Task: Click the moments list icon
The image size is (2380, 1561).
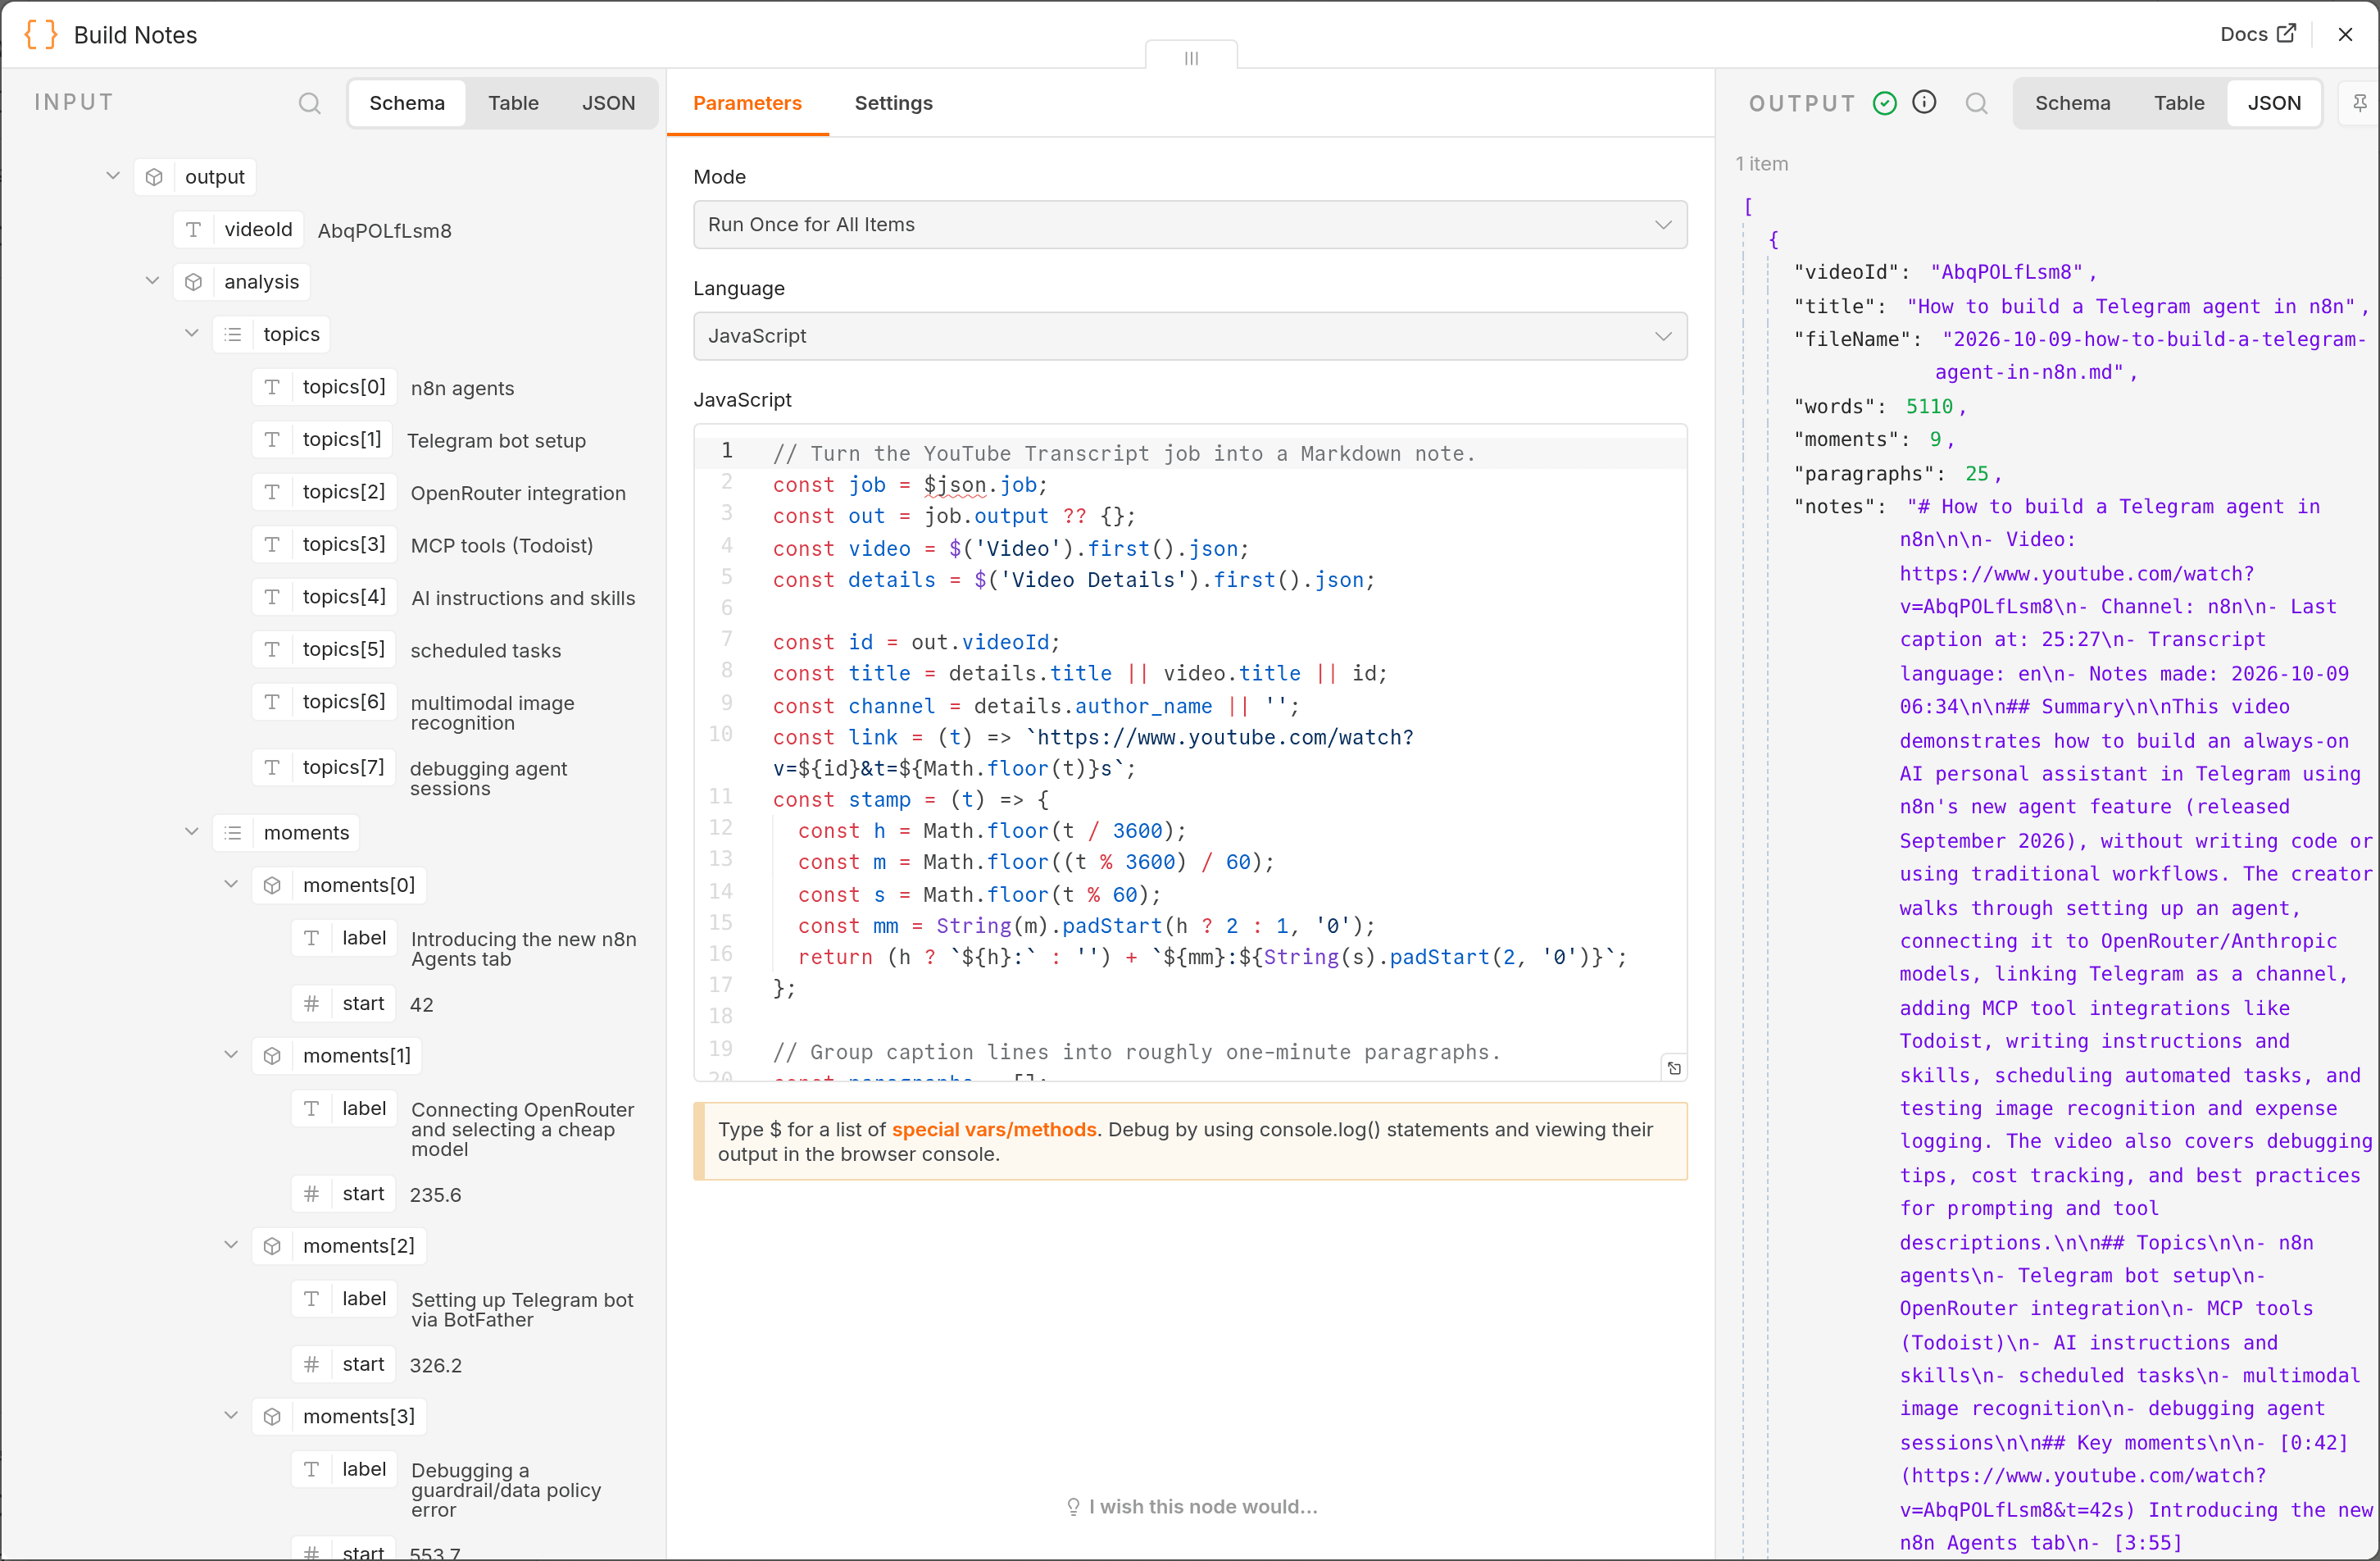Action: pos(232,832)
